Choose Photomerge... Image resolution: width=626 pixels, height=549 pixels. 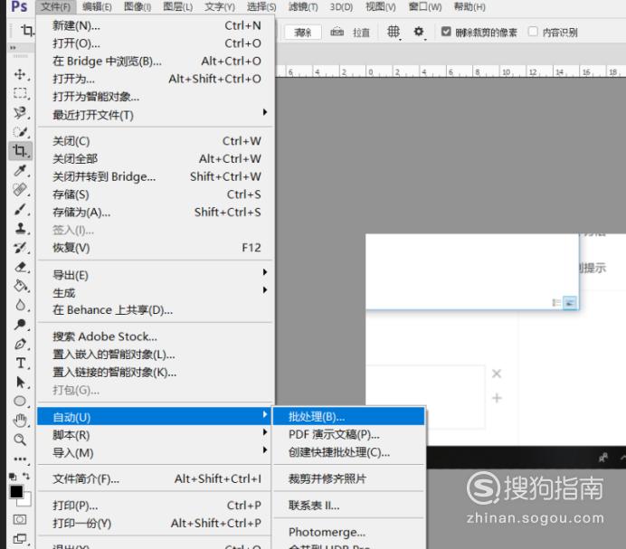(348, 532)
